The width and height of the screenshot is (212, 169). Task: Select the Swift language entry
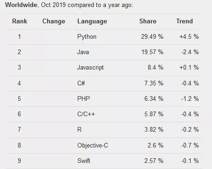pyautogui.click(x=84, y=161)
